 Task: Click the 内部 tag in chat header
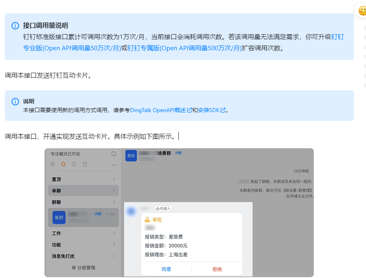click(178, 153)
